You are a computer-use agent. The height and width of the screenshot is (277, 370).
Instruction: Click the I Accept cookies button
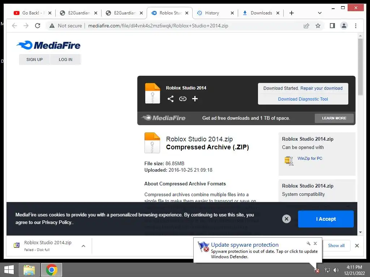click(x=326, y=219)
